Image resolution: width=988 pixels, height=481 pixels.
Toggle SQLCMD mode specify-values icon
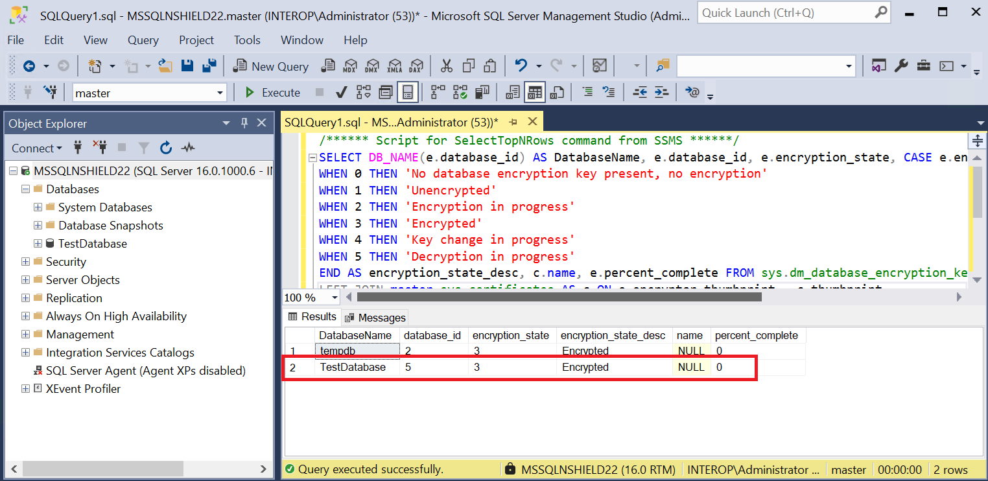click(x=692, y=92)
